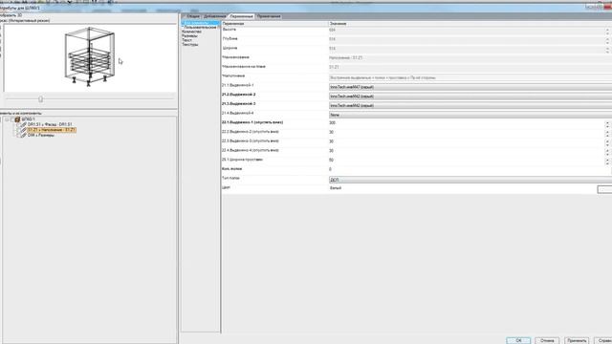Click the Ширина variable label
The height and width of the screenshot is (344, 612).
pos(229,48)
